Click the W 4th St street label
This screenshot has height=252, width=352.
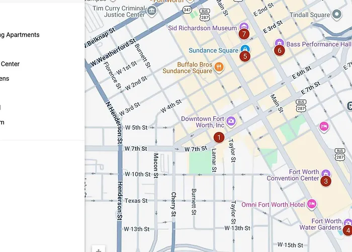click(x=171, y=106)
